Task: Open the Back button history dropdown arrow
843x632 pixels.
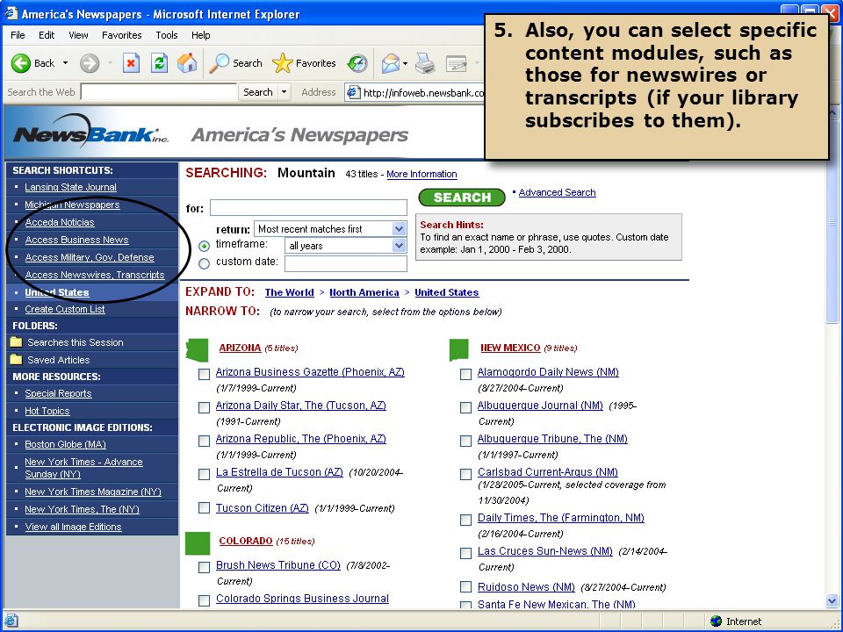Action: 66,63
